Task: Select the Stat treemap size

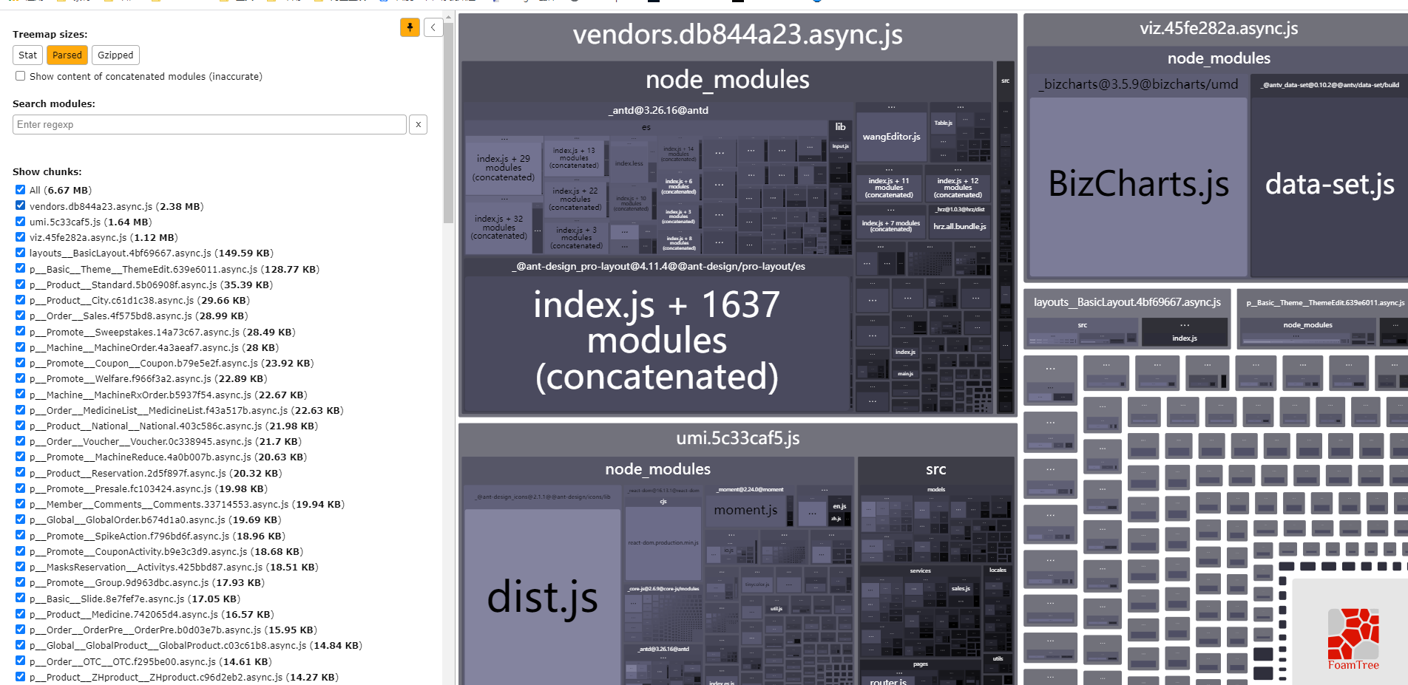Action: tap(27, 55)
